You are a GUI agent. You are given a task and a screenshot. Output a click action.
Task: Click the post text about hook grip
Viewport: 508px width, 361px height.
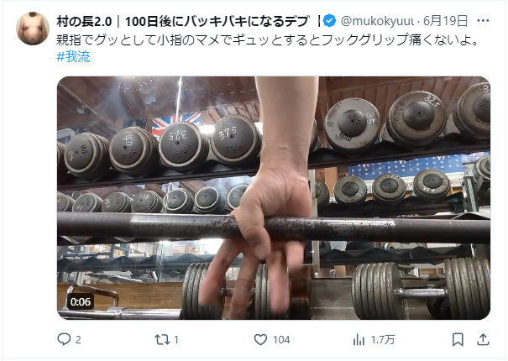point(268,39)
